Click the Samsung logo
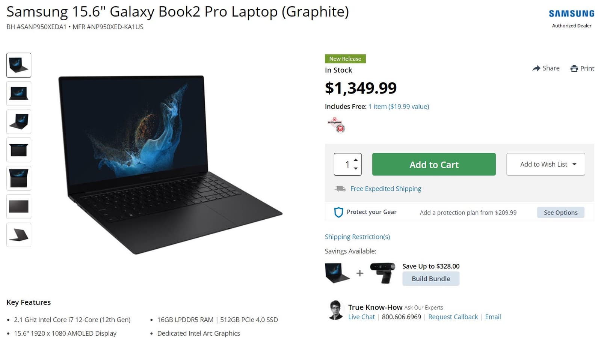Image resolution: width=601 pixels, height=338 pixels. (571, 14)
